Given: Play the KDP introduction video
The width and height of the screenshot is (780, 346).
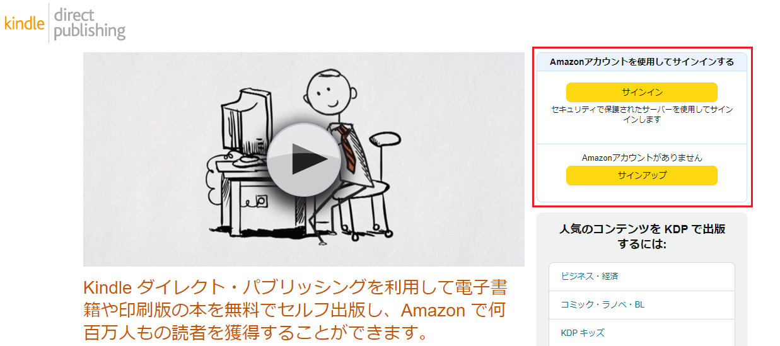Looking at the screenshot, I should [304, 160].
